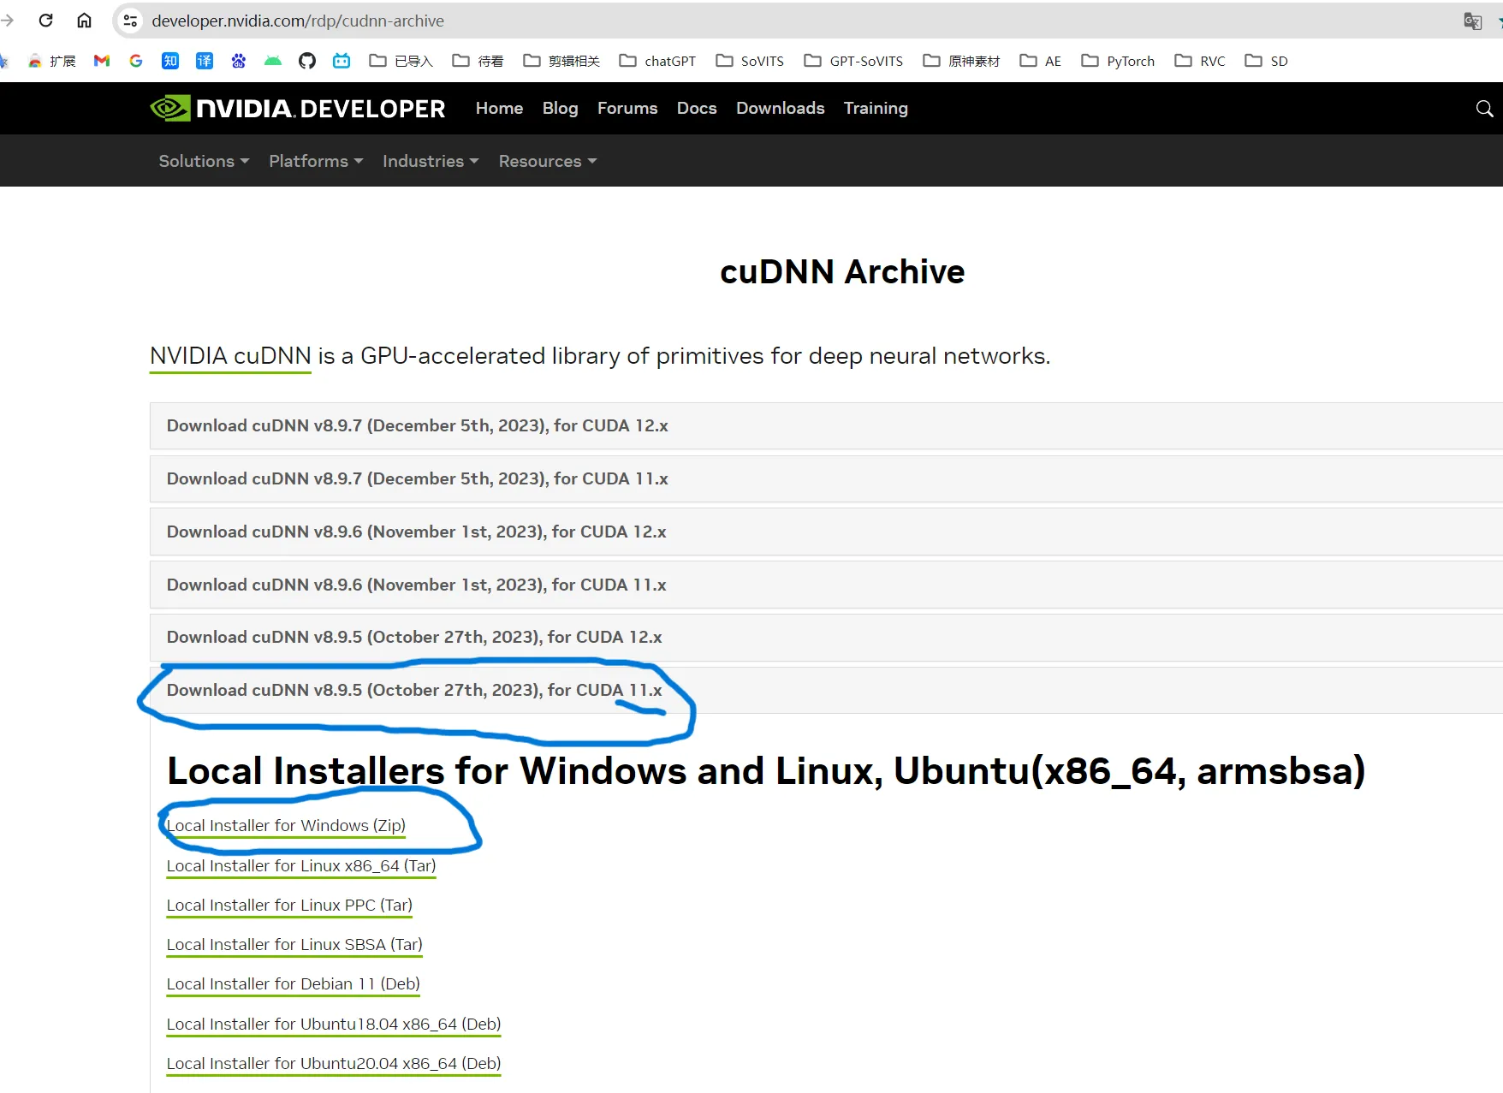This screenshot has width=1503, height=1093.
Task: Expand cuDNN v8.9.7 for CUDA 12.x
Action: 826,425
